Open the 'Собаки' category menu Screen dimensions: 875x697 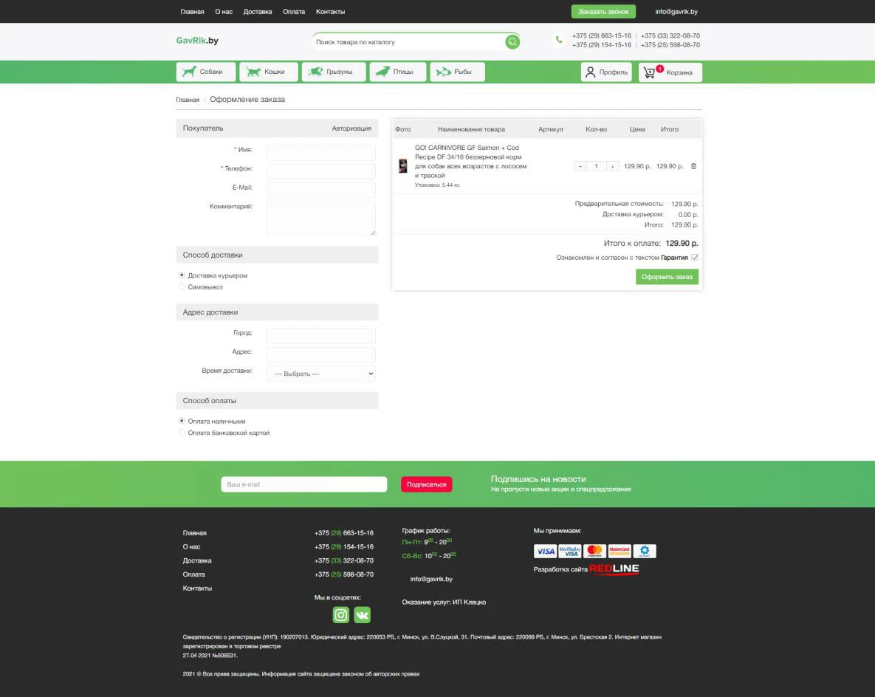point(206,72)
